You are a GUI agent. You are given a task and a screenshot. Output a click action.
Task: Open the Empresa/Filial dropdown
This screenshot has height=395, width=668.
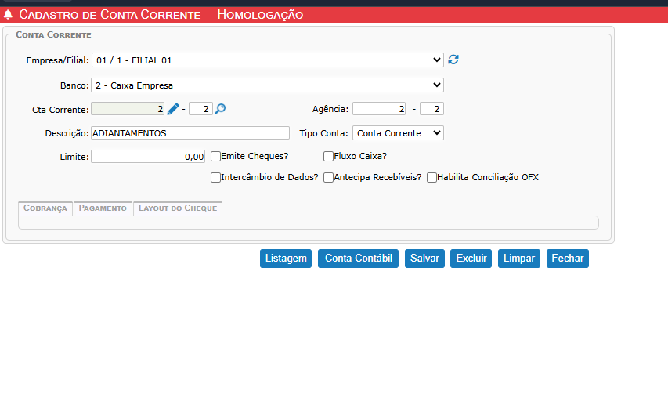267,60
